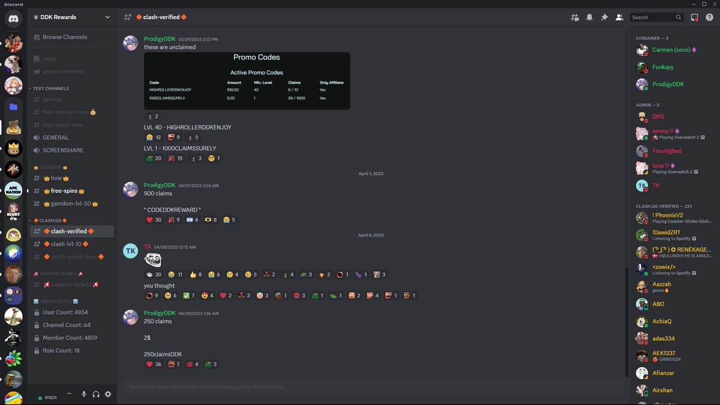Image resolution: width=720 pixels, height=405 pixels.
Task: Show pinned messages pin icon
Action: pyautogui.click(x=604, y=17)
